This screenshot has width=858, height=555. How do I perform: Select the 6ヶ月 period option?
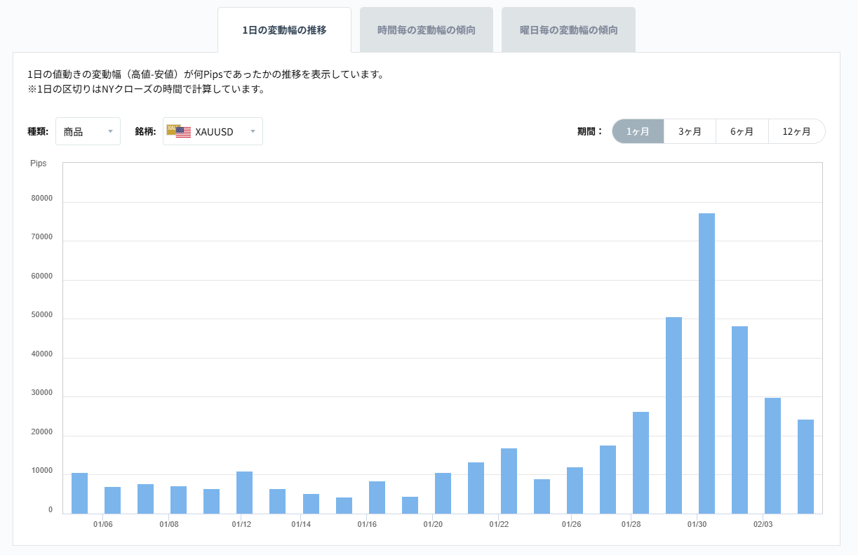743,131
